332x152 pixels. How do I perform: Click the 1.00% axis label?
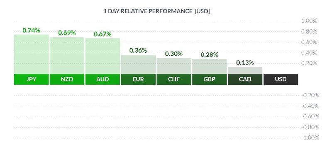tap(309, 21)
